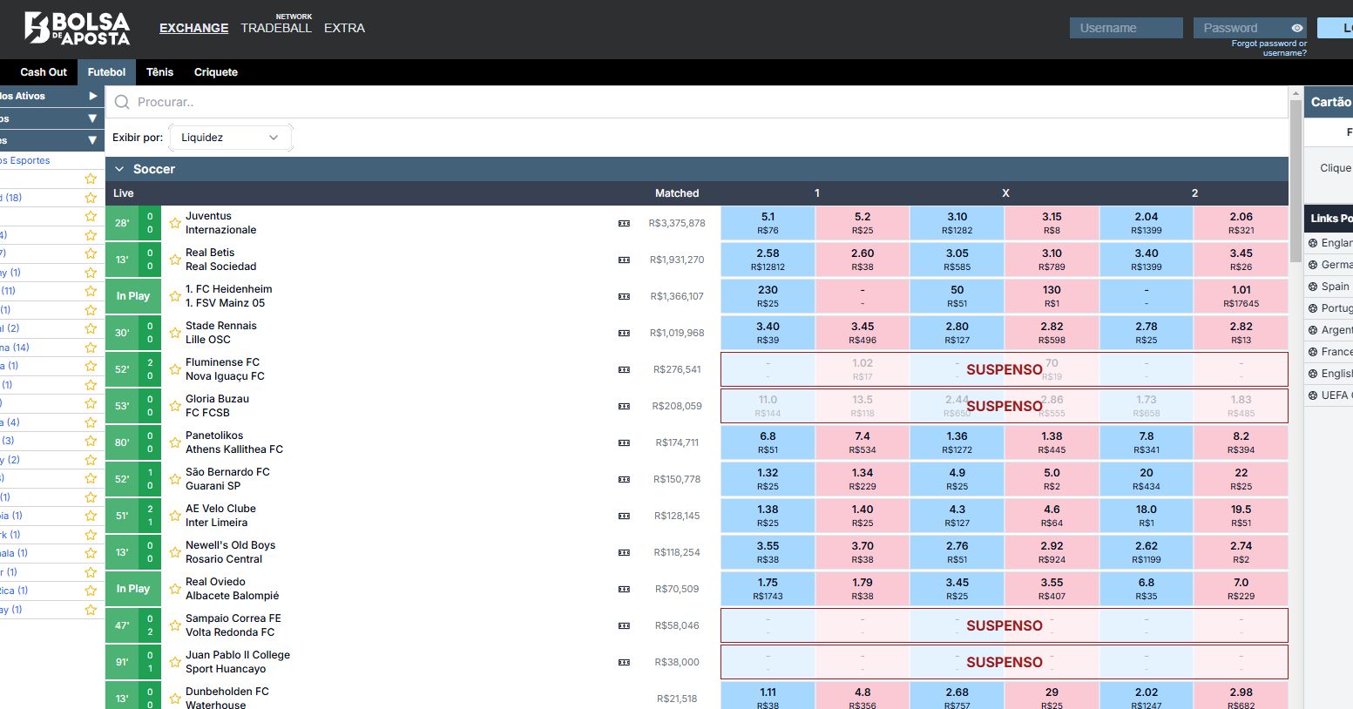Switch to the Tênis tab
This screenshot has height=709, width=1353.
click(159, 72)
